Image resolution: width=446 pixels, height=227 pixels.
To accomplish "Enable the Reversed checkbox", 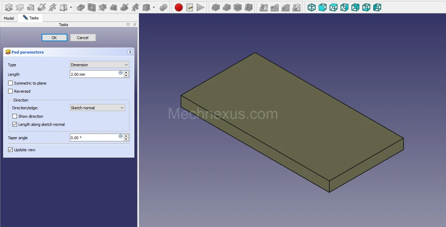I will (x=11, y=91).
